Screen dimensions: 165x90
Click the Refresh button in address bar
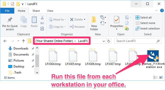[x=109, y=41]
